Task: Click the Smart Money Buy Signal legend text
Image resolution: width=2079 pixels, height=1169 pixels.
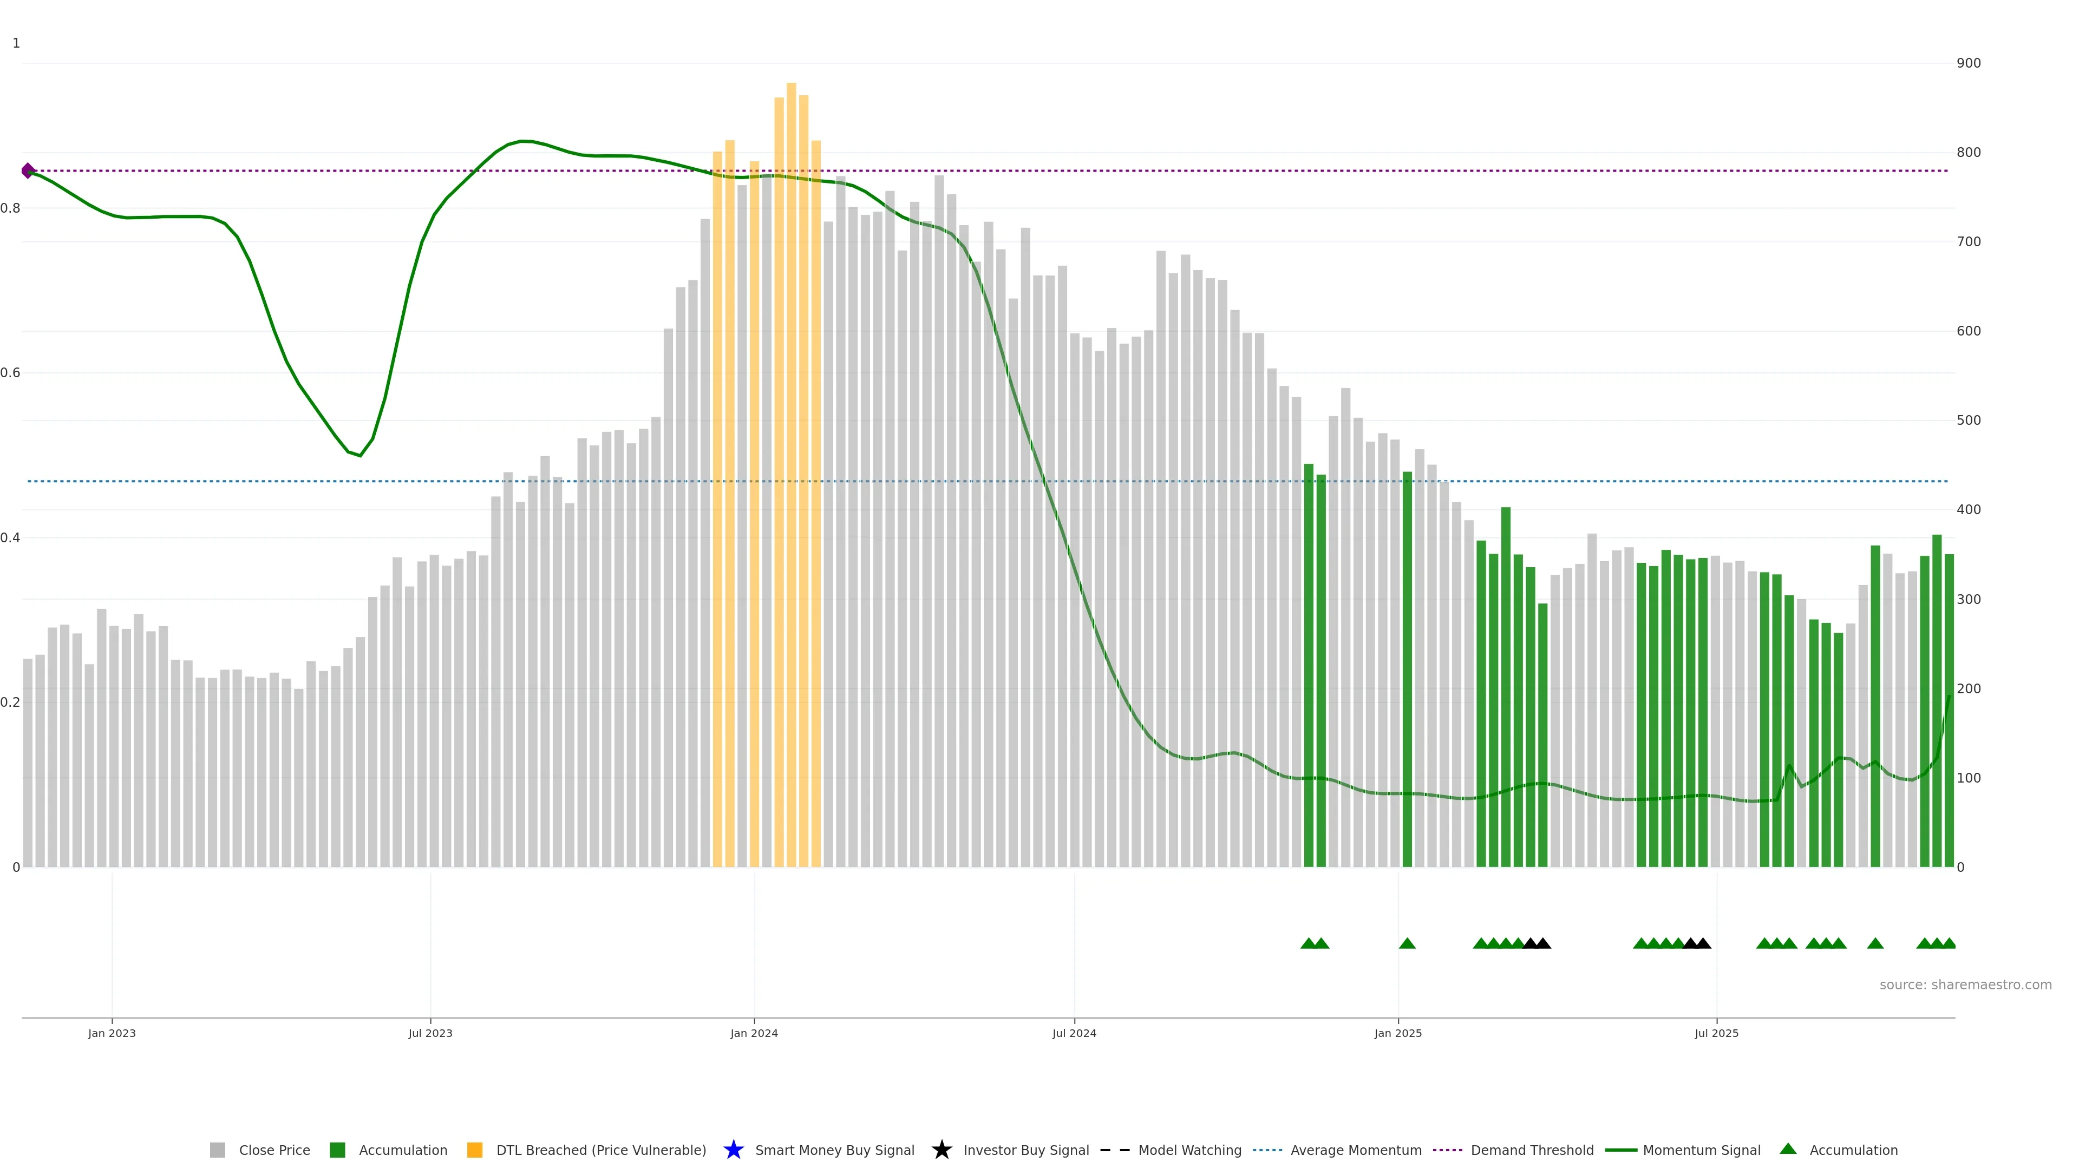Action: click(834, 1150)
